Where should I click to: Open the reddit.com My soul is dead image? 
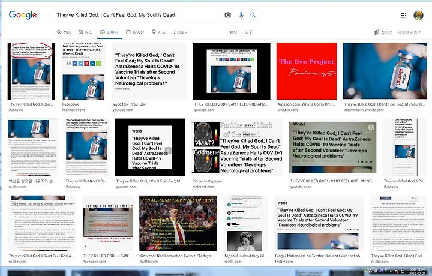coord(246,223)
